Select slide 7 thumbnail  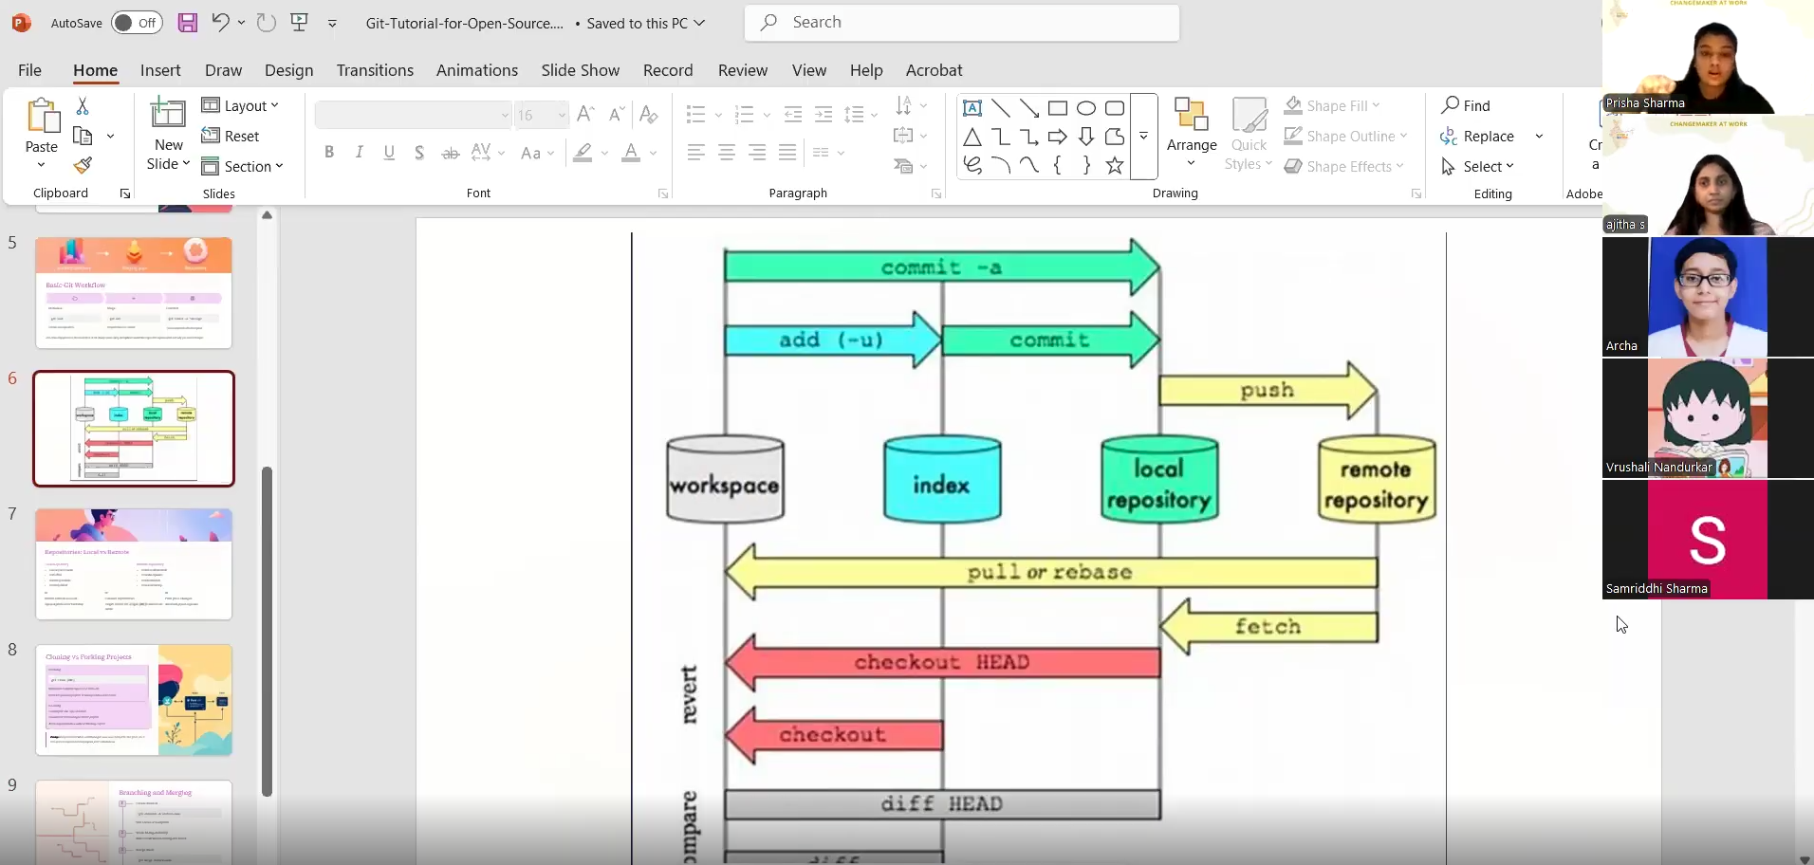click(134, 563)
